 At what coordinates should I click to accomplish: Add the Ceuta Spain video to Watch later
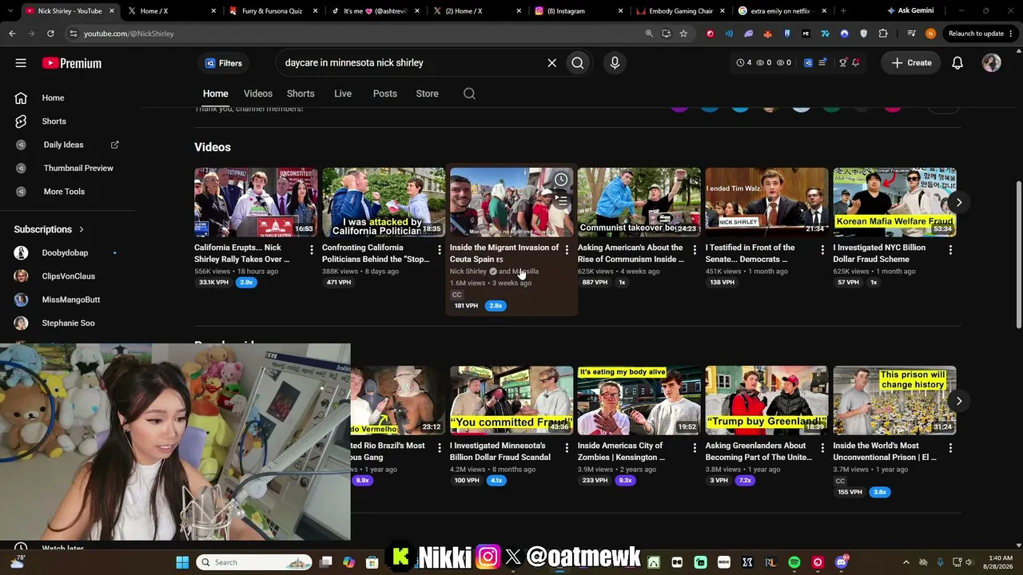[561, 180]
